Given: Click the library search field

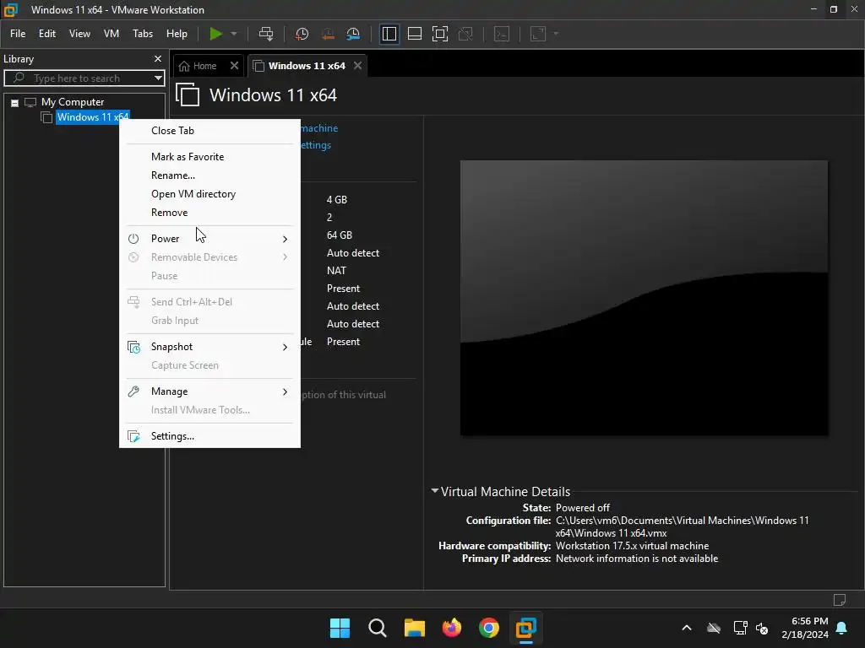Looking at the screenshot, I should point(84,78).
